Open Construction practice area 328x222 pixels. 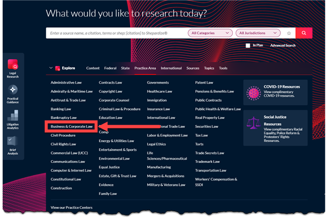61,188
